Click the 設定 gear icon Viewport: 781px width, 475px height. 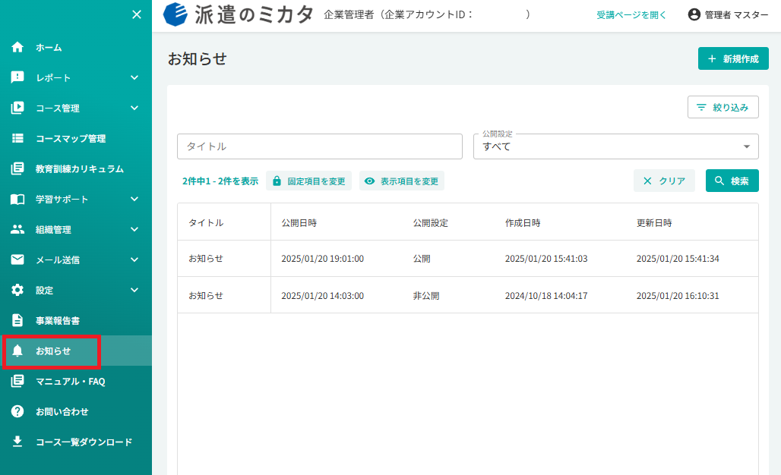point(17,290)
